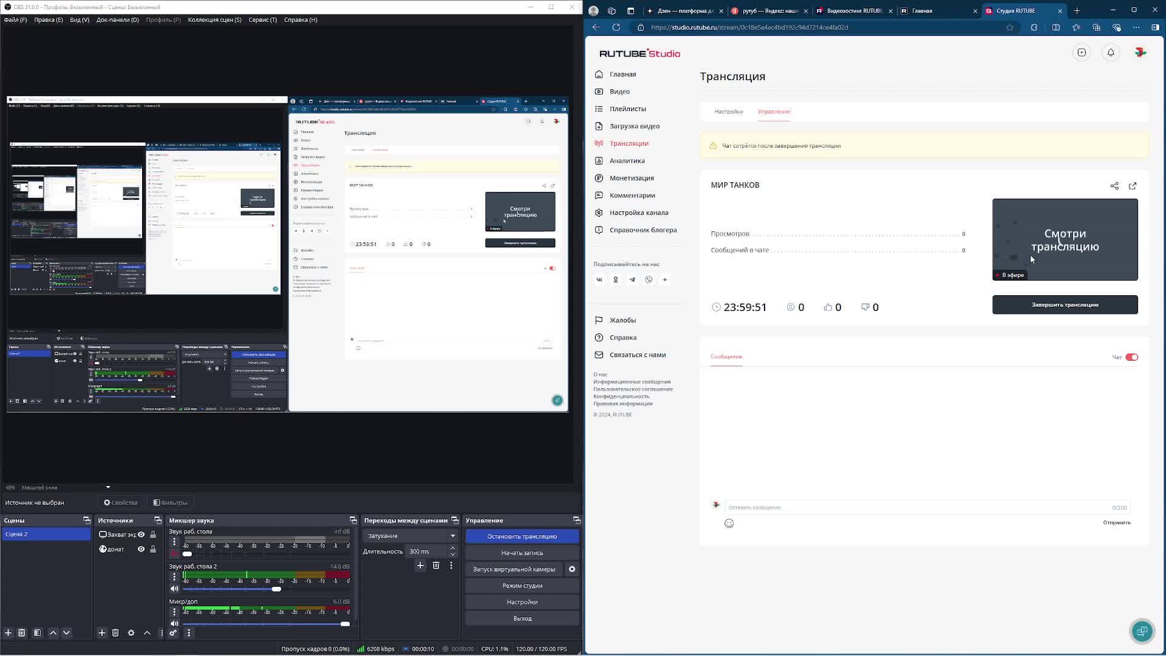Pop out the Микшер звука dock panel

click(x=353, y=521)
